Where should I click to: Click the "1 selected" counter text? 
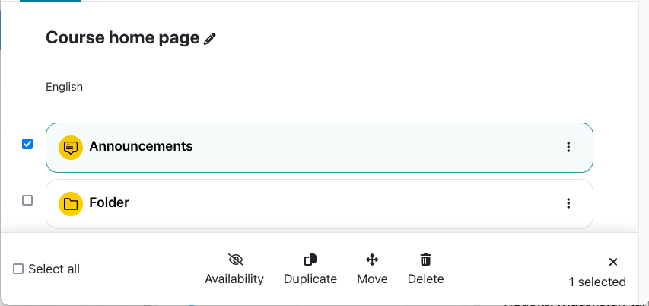point(597,282)
